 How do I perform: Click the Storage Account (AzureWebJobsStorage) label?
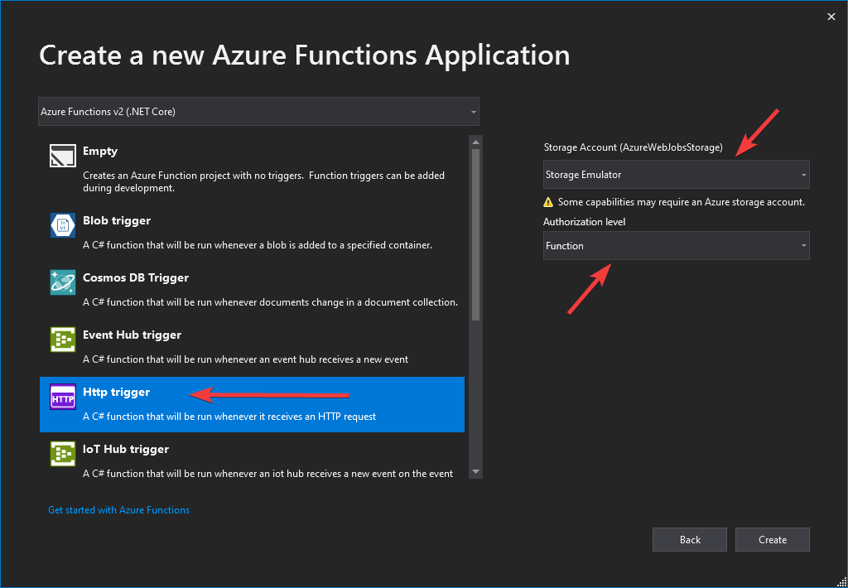634,147
